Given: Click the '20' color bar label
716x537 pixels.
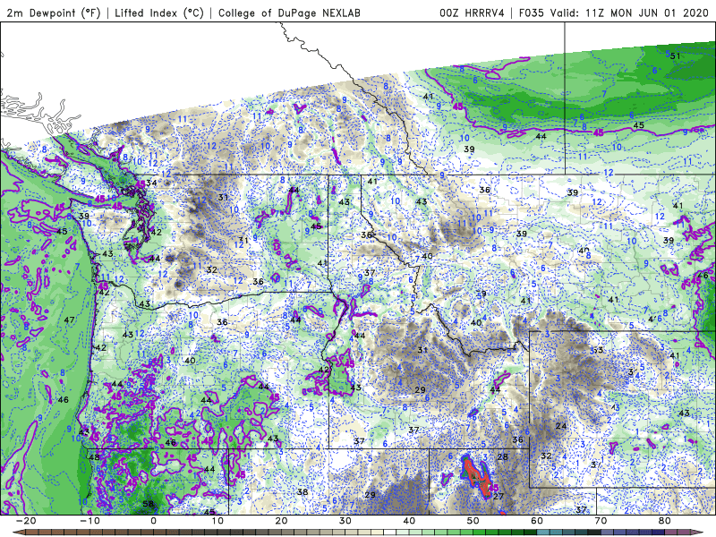Looking at the screenshot, I should tap(281, 521).
